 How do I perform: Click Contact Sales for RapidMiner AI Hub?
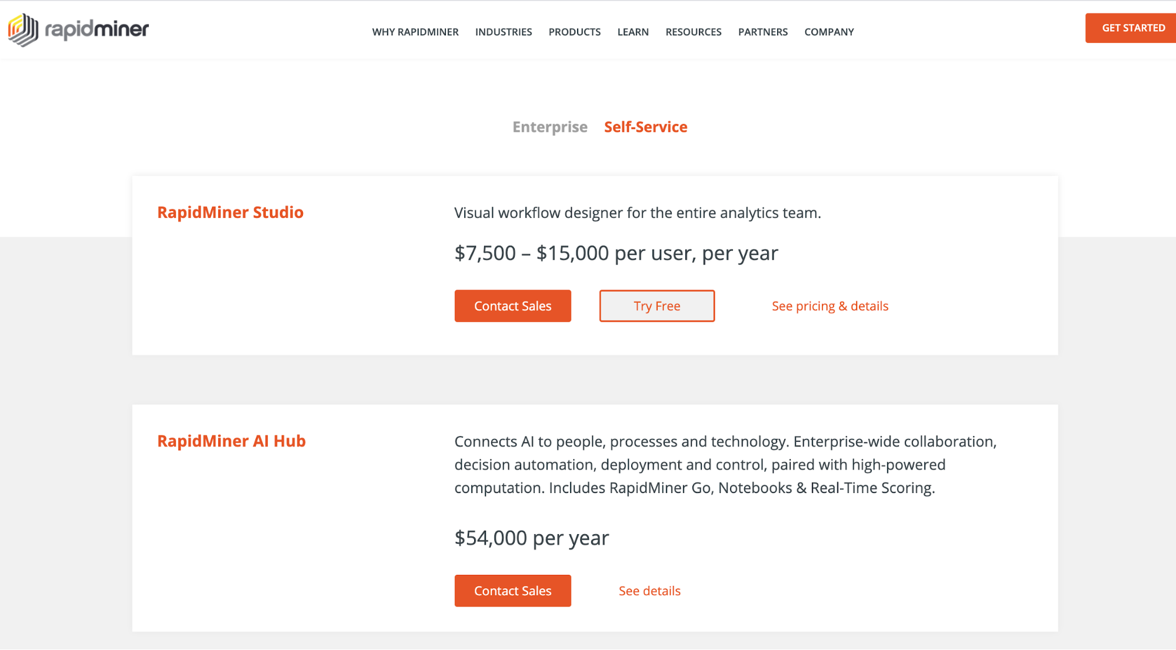coord(512,590)
